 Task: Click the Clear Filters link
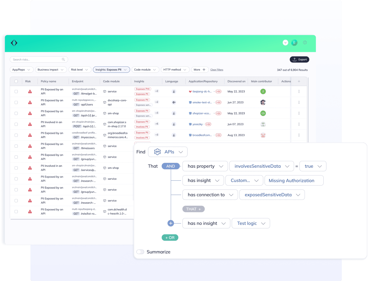coord(217,70)
